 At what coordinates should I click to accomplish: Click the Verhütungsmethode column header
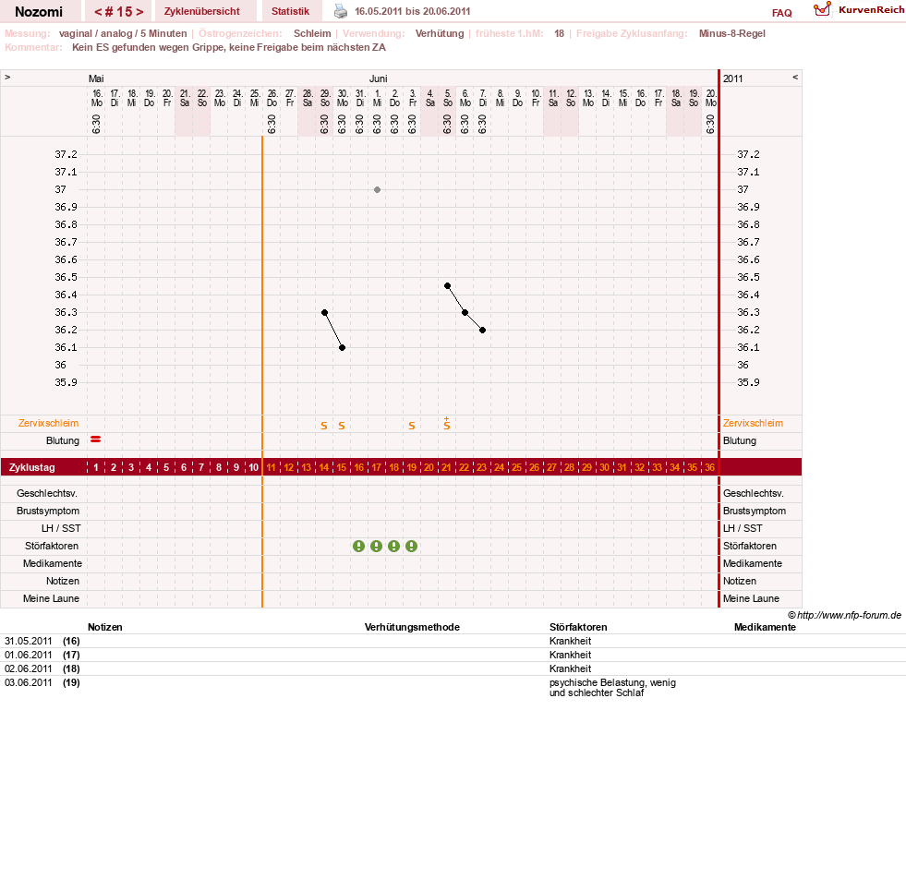click(x=412, y=627)
